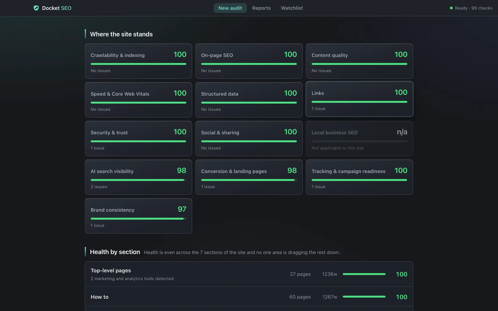Click the 98 score on Conversion card
Viewport: 498px width, 311px height.
(292, 170)
